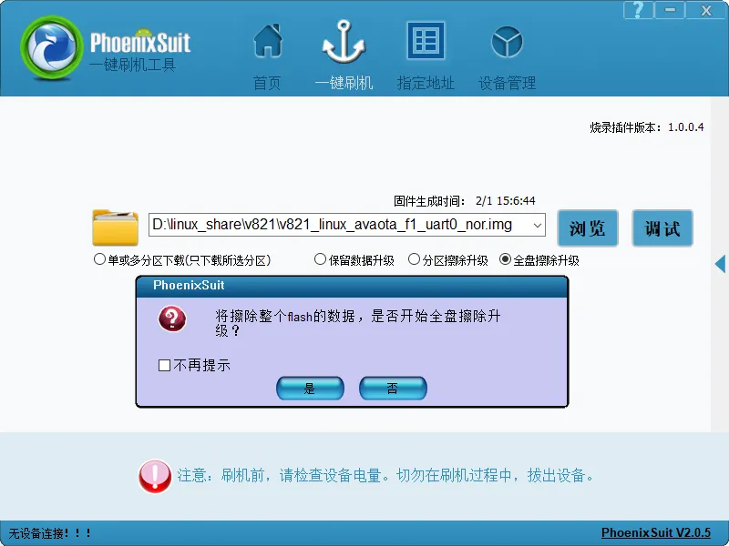
Task: Select 分区擦除升级 radio button
Action: [414, 259]
